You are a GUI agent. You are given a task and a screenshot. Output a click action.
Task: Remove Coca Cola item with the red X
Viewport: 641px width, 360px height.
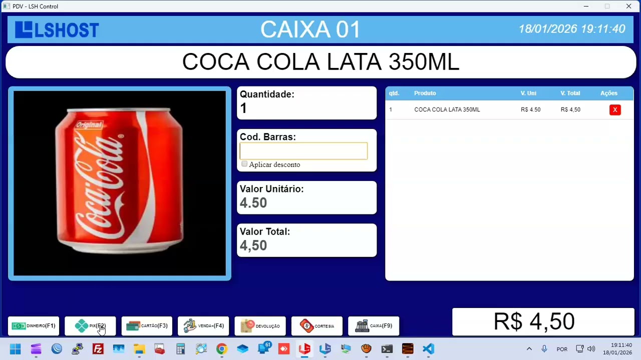pyautogui.click(x=615, y=110)
